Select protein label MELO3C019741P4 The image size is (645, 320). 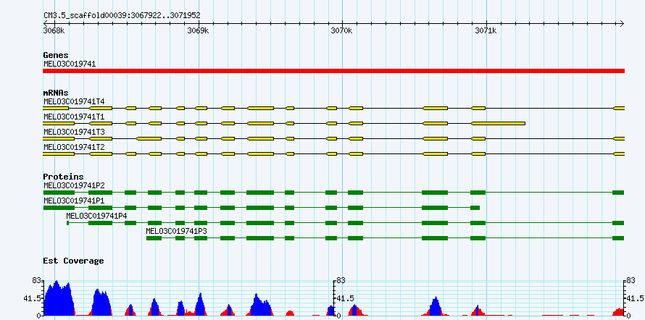pos(96,216)
